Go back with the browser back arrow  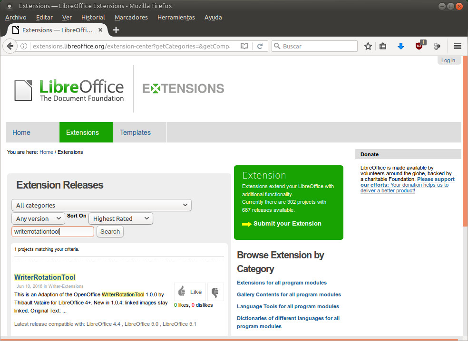(10, 46)
